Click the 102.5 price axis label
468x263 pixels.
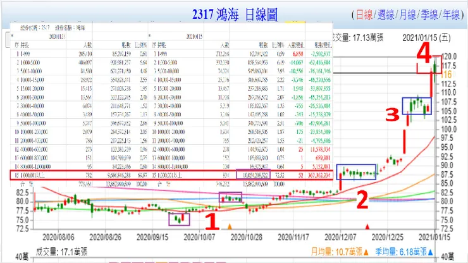(x=449, y=120)
